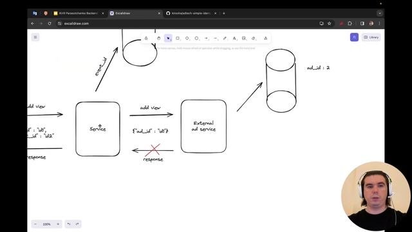Click the install app icon in address bar
The image size is (412, 232).
tap(321, 23)
